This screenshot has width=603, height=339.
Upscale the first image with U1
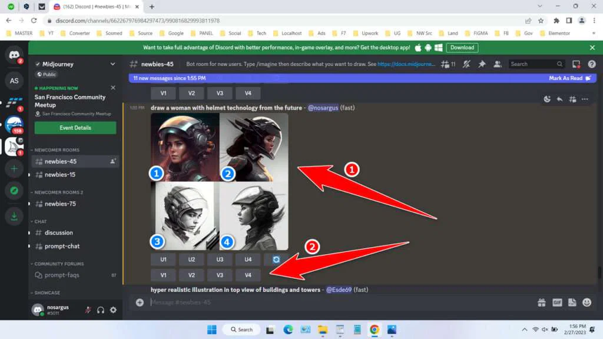[163, 259]
